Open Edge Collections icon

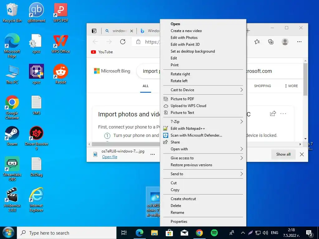point(271,42)
